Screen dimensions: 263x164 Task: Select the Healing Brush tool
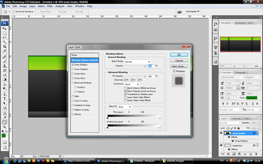[x=4, y=57]
